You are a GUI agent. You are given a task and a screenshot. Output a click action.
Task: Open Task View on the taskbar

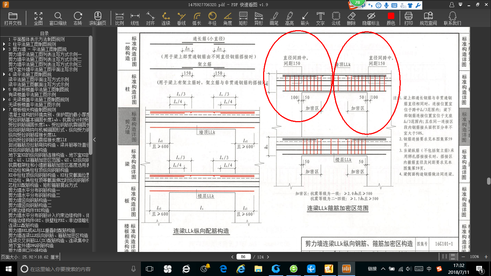(149, 269)
